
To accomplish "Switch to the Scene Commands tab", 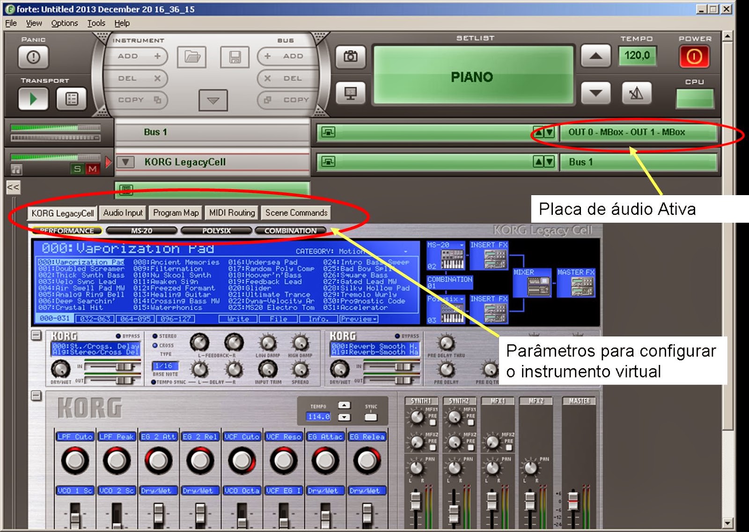I will coord(296,213).
